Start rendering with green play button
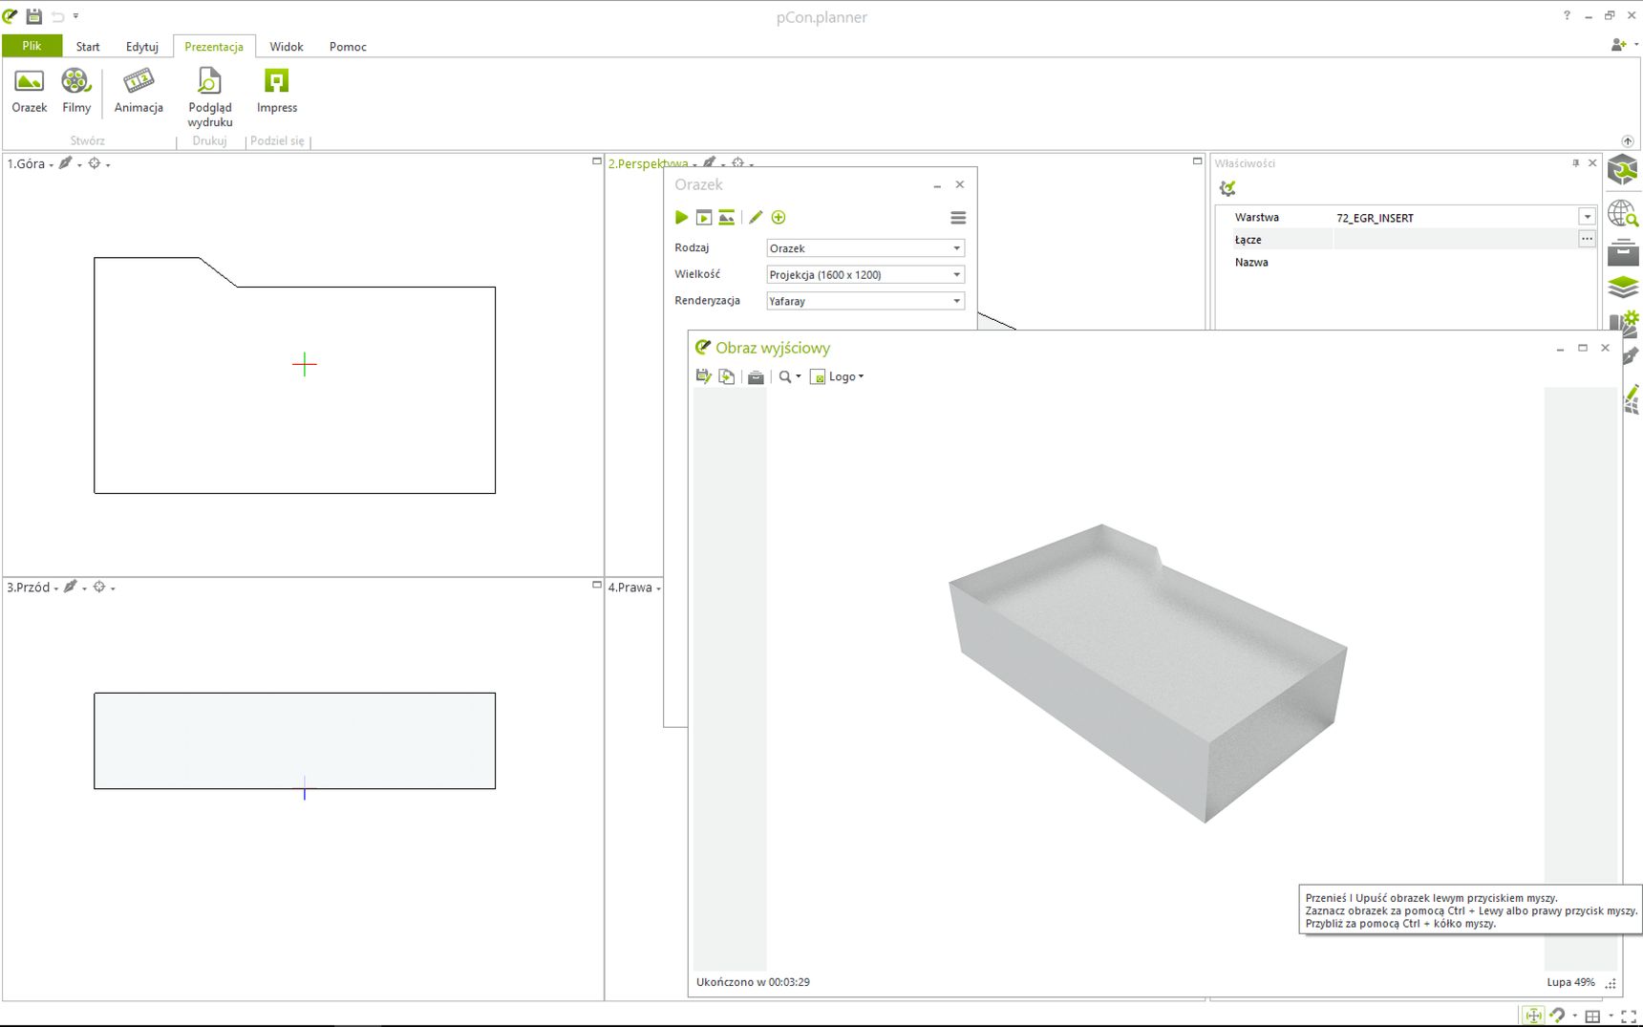The image size is (1643, 1027). pos(681,218)
